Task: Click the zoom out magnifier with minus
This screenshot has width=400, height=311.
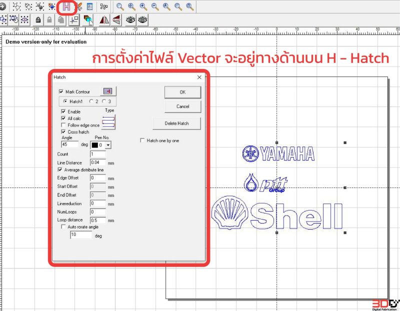Action: [x=155, y=6]
